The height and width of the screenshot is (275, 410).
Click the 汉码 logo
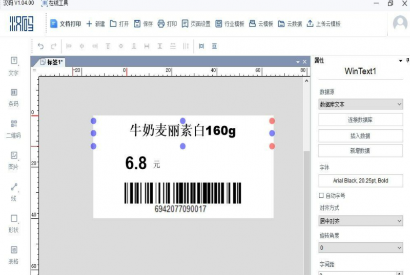pos(22,24)
